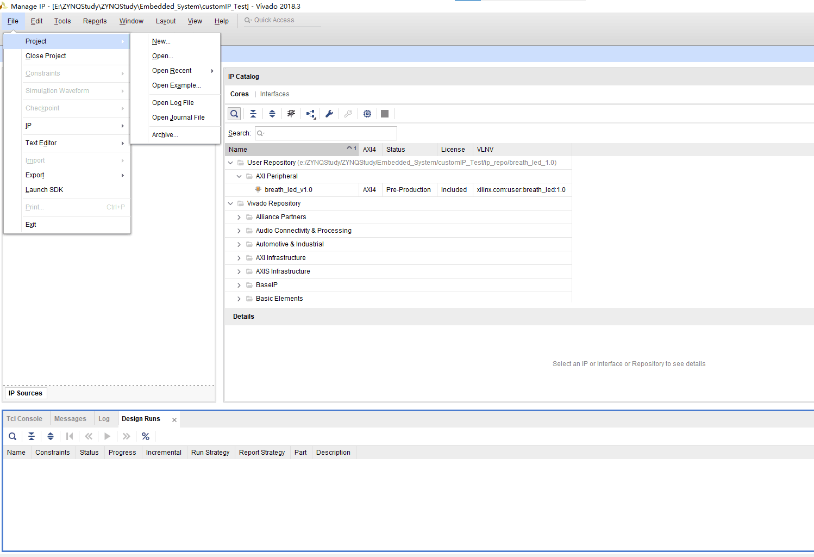Expand the Alliance Partners folder
The image size is (814, 557).
pyautogui.click(x=239, y=217)
